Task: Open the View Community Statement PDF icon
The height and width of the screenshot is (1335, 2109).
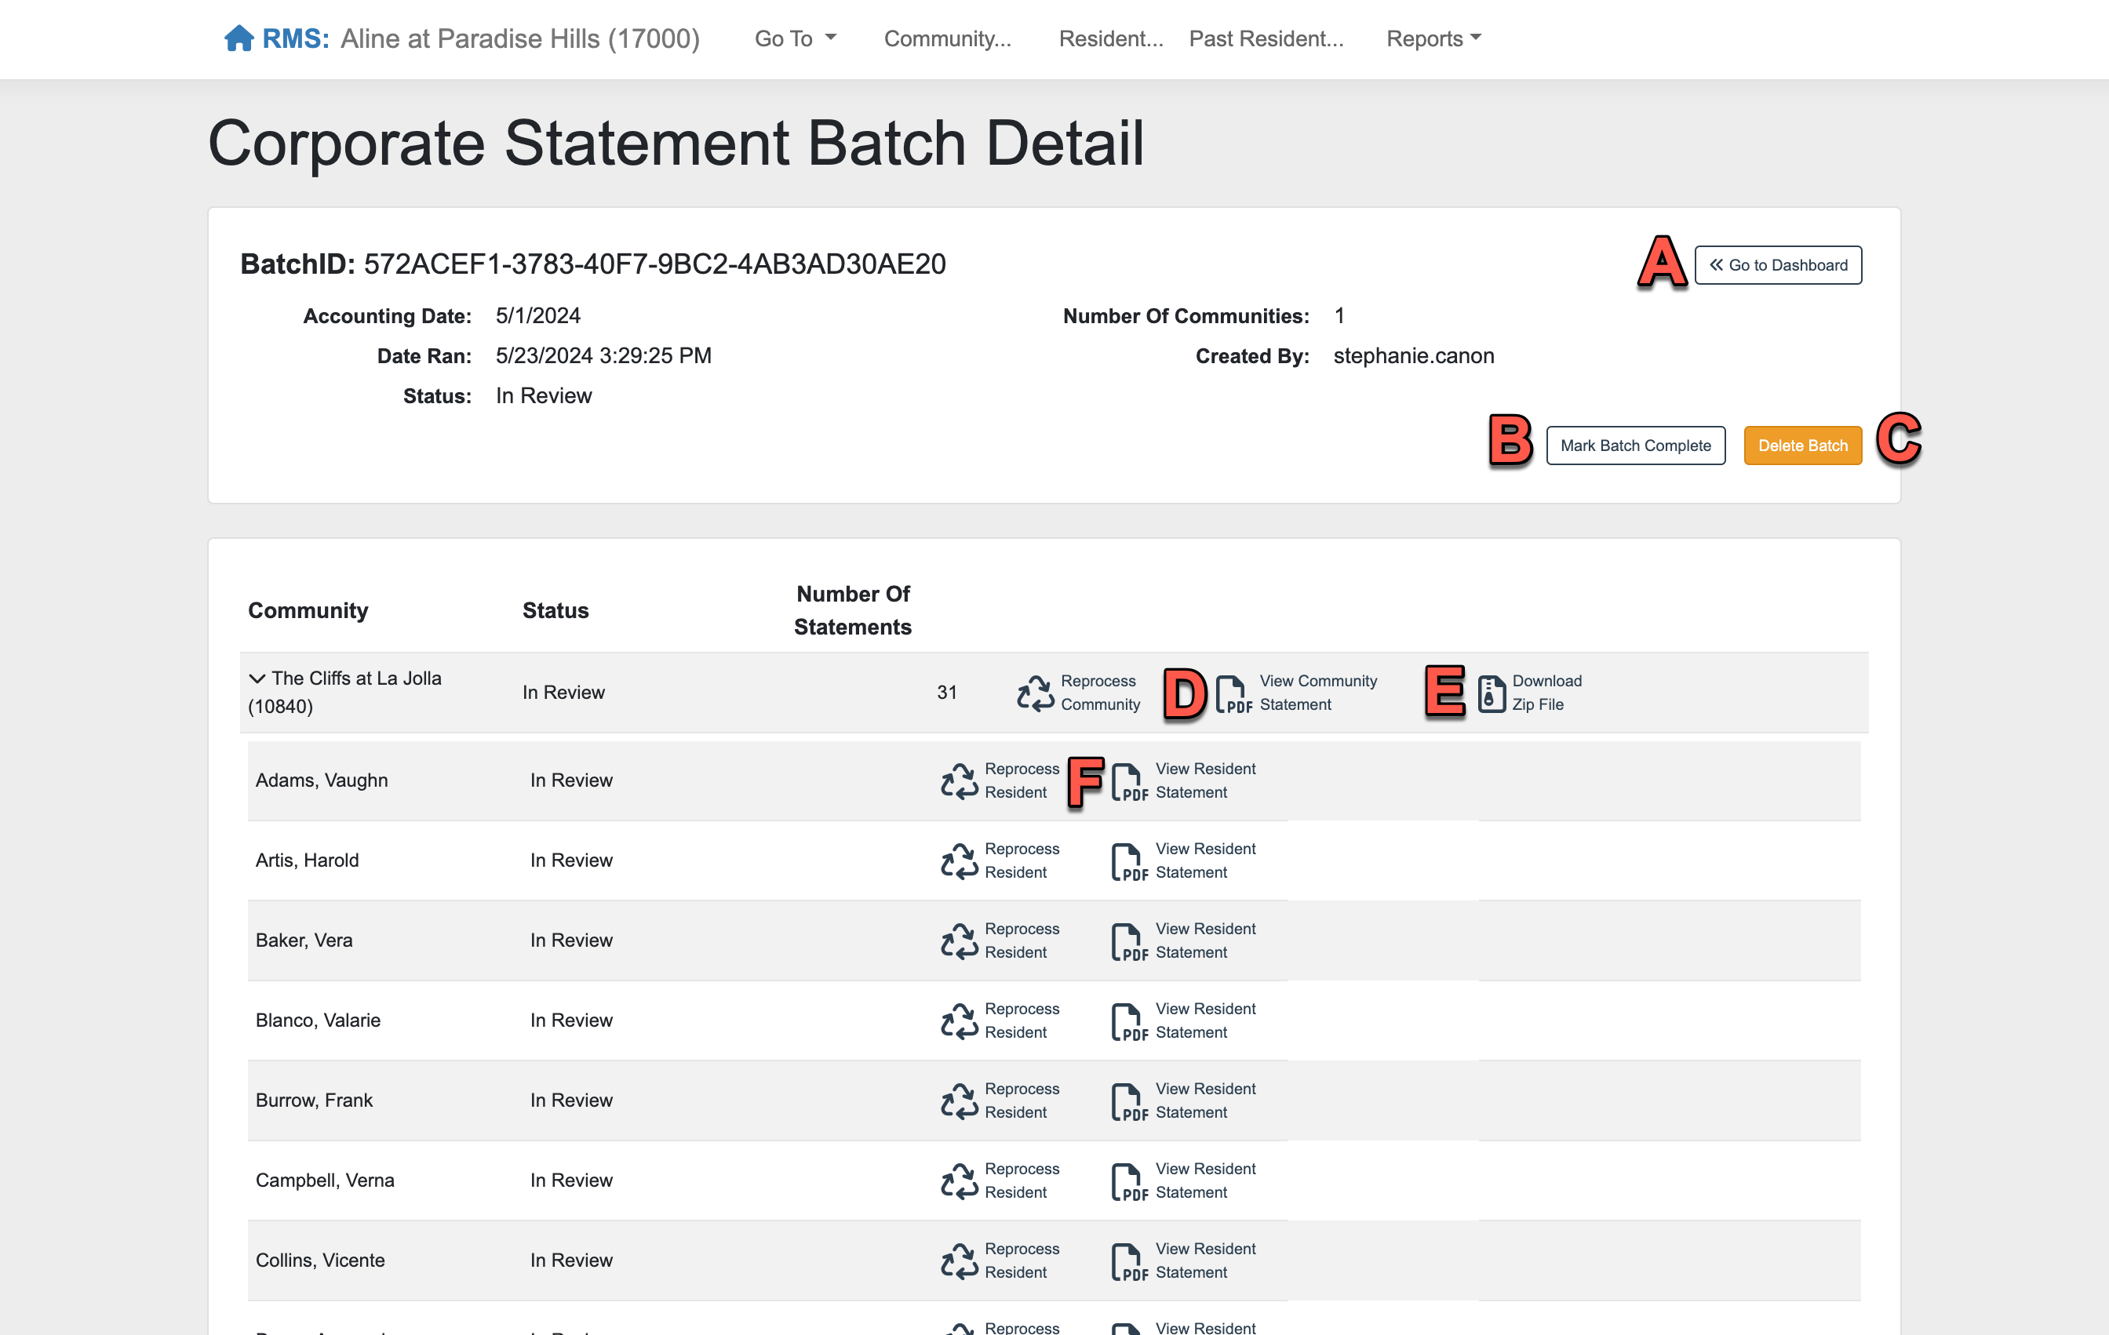Action: [1234, 693]
